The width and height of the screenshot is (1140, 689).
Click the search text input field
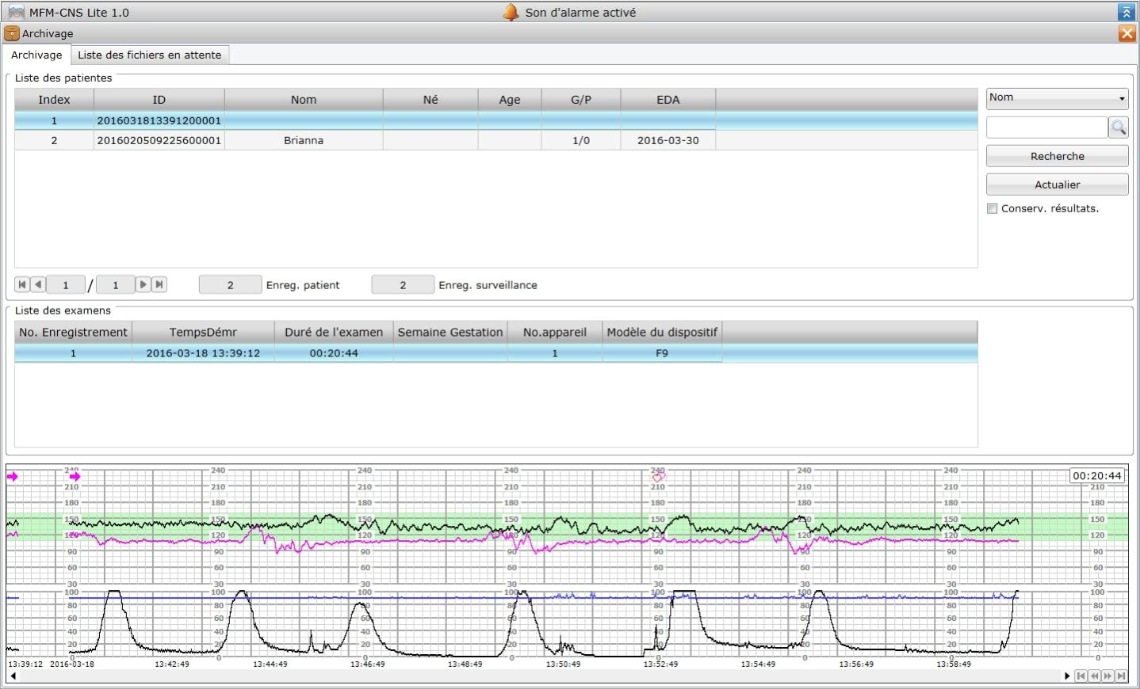point(1046,128)
